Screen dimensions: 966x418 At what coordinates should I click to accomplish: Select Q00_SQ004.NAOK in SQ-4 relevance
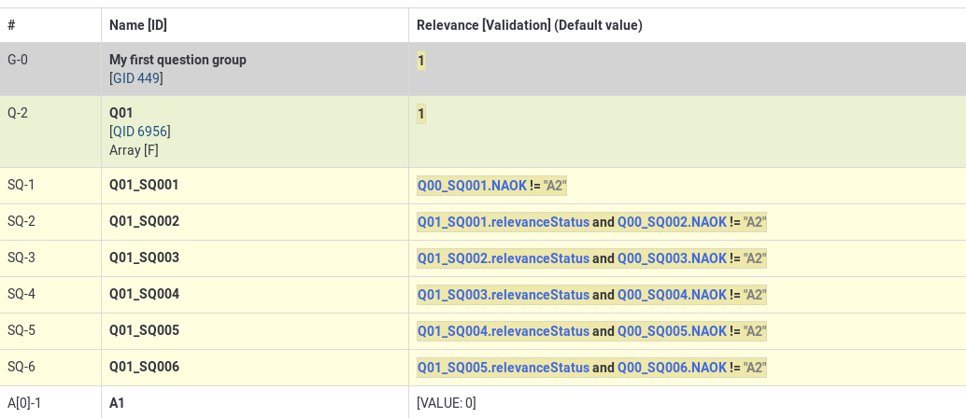tap(672, 295)
